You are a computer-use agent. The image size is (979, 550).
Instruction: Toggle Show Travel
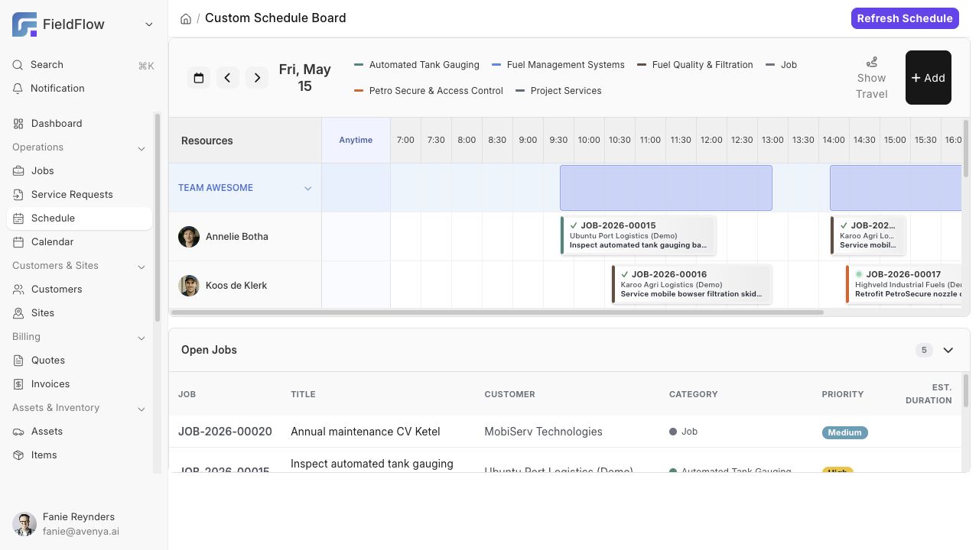872,78
